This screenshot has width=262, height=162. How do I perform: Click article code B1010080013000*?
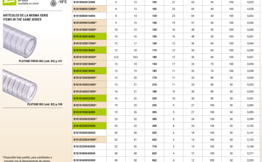85,9
